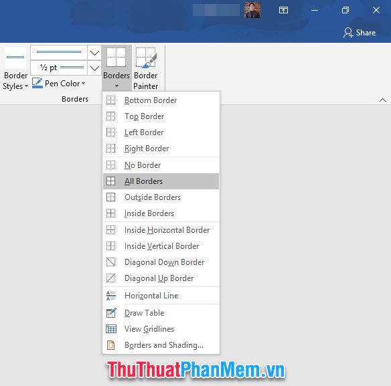Toggle View Gridlines entry

pos(161,329)
